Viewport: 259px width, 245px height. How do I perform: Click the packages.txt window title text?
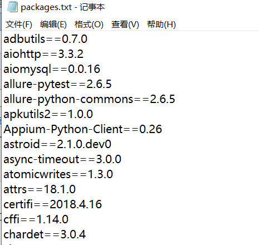coord(63,7)
